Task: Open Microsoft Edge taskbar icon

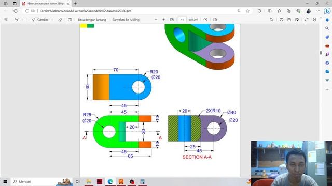Action: pos(110,181)
